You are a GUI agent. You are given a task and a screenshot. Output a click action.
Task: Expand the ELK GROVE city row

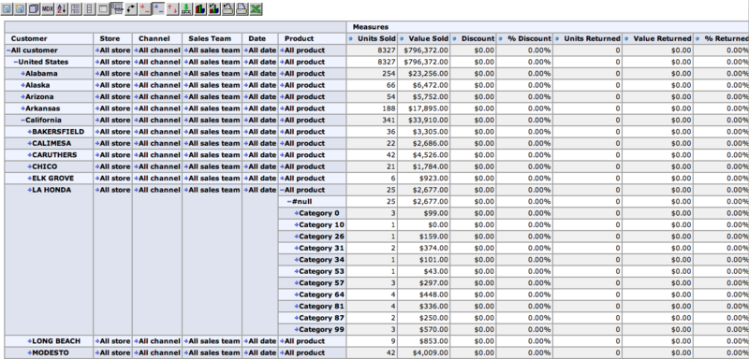tap(30, 179)
